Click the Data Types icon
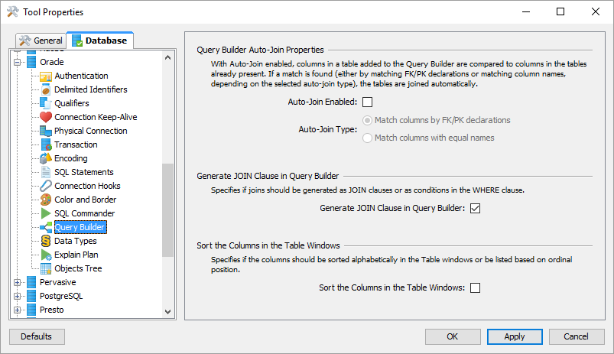The image size is (614, 354). click(45, 241)
